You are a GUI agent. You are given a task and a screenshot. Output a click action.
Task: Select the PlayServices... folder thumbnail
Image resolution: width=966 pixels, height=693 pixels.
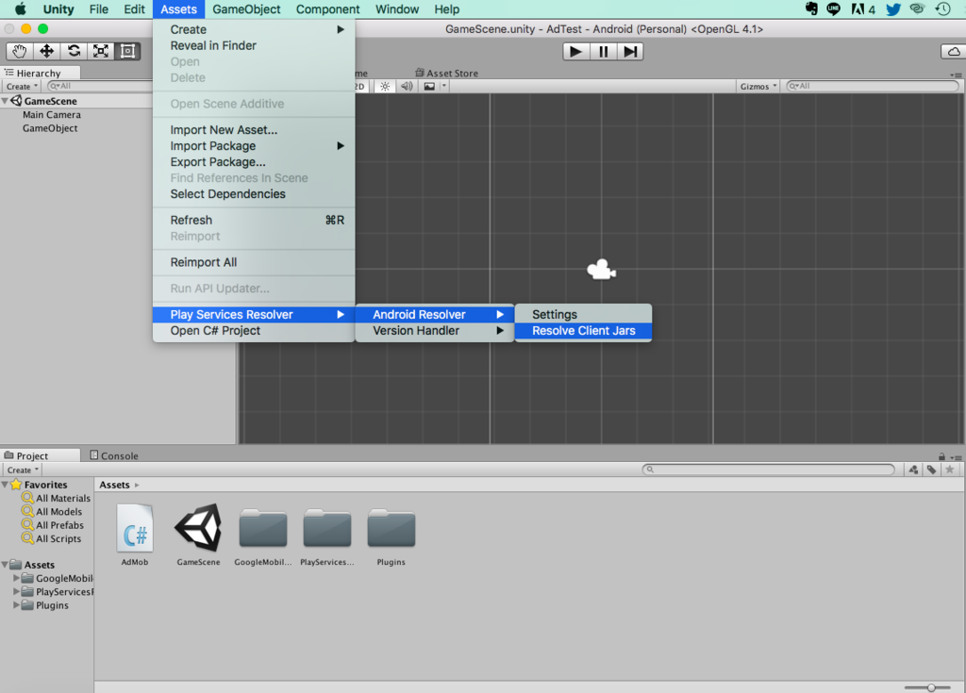pos(327,535)
